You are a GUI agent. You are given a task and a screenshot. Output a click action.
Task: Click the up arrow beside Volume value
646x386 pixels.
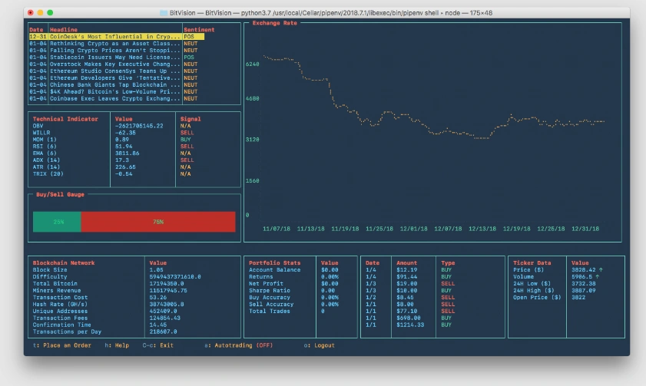(x=595, y=276)
